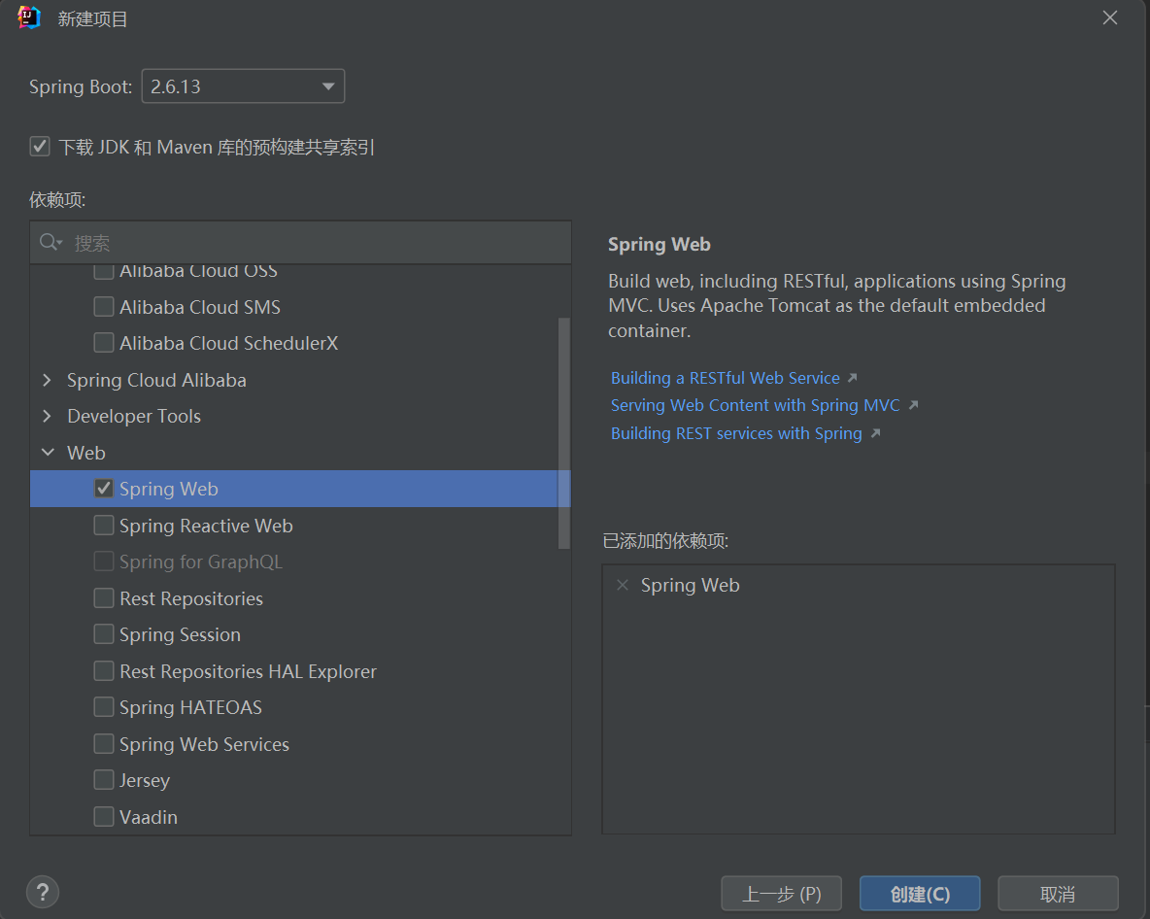Uncheck the Spring Web checkbox
The image size is (1150, 919).
104,489
